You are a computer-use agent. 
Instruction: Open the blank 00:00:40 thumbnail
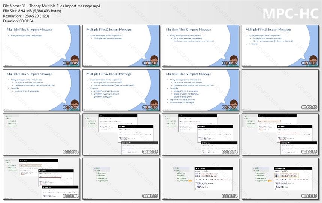point(280,90)
